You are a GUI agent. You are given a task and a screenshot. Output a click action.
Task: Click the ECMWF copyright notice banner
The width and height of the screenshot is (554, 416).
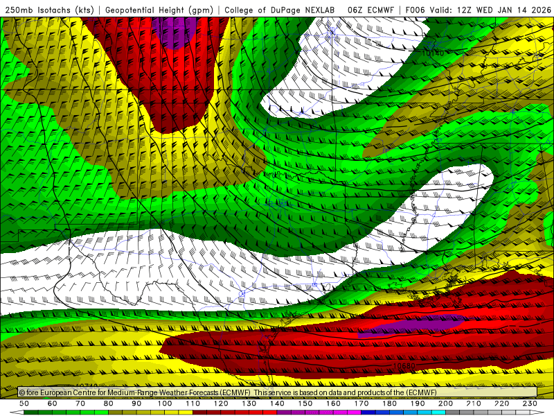278,392
